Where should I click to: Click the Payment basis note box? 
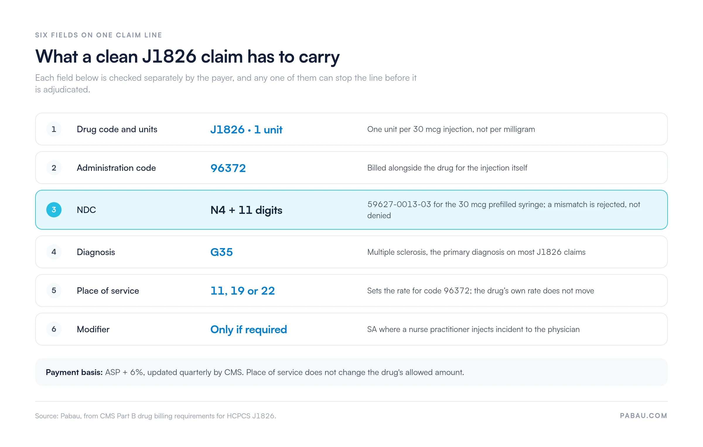click(x=351, y=372)
